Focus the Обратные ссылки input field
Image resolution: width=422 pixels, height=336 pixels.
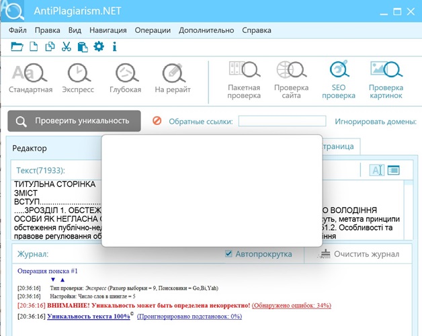[282, 121]
